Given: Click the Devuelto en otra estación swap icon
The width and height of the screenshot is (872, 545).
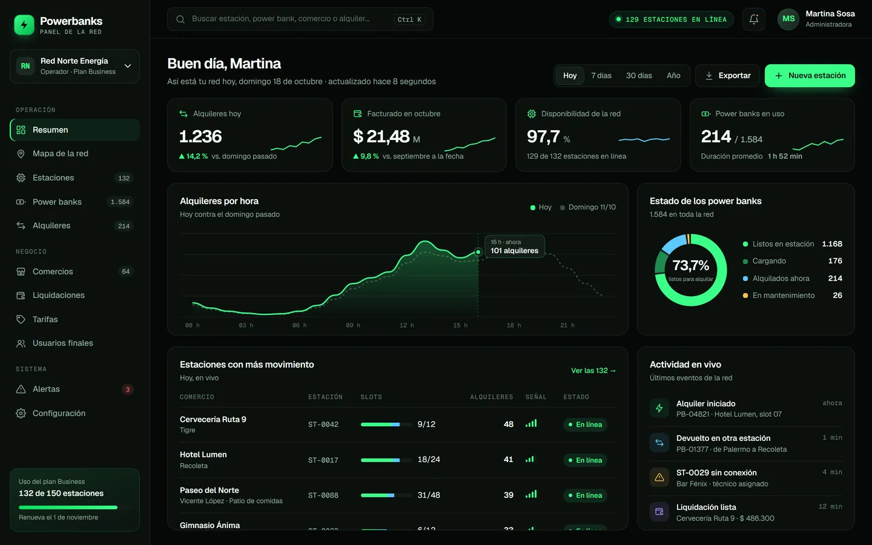Looking at the screenshot, I should pos(659,443).
